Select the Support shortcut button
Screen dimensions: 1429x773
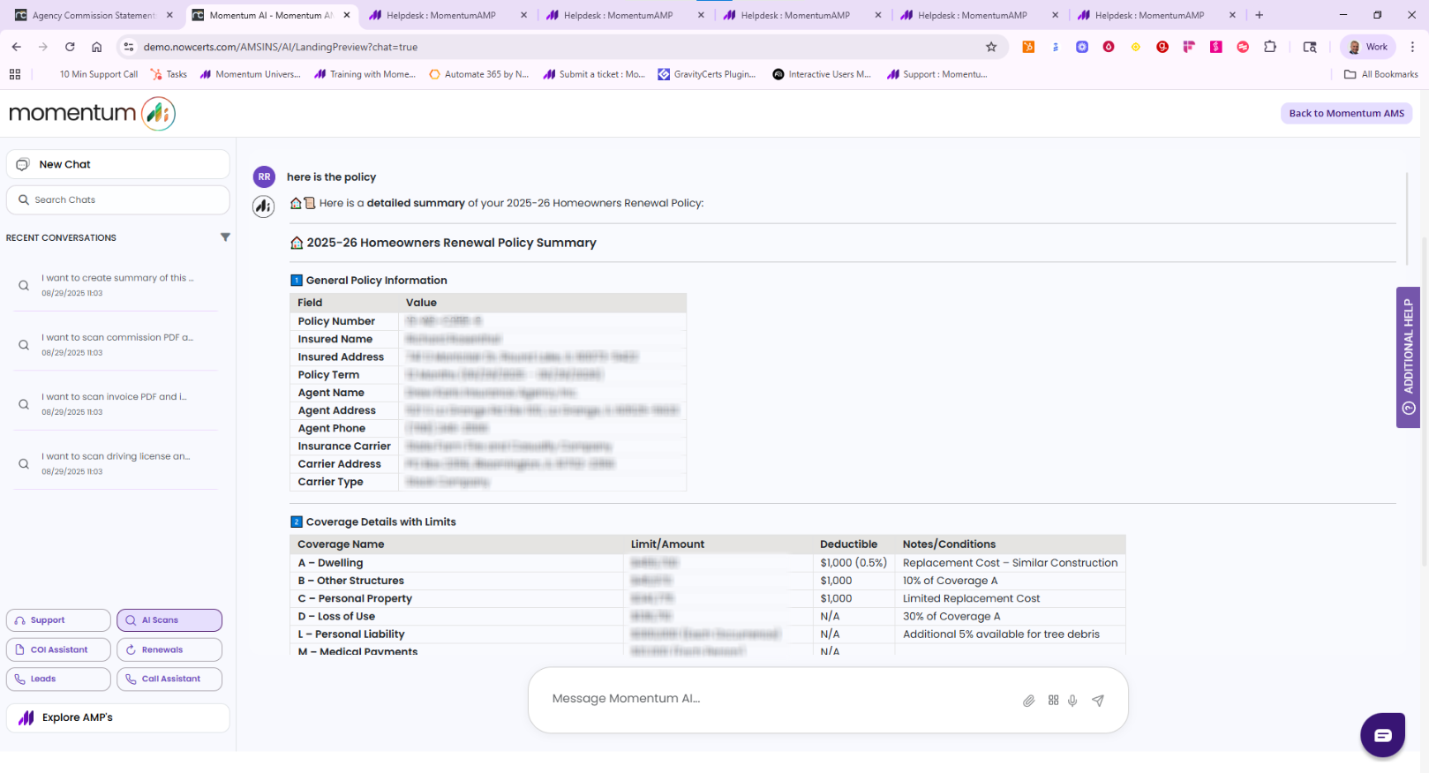[58, 620]
